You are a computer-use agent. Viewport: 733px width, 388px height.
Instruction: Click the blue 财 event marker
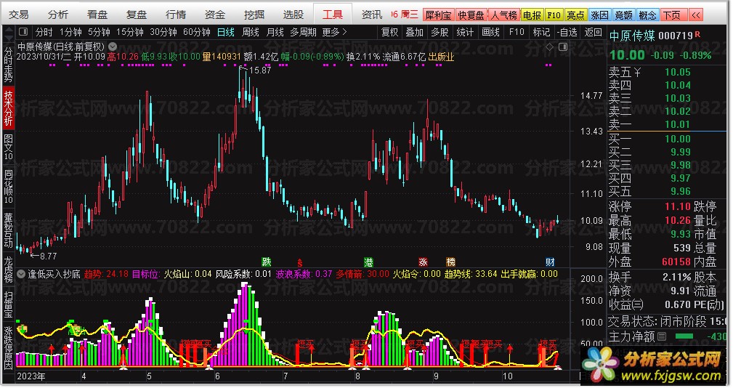[550, 262]
